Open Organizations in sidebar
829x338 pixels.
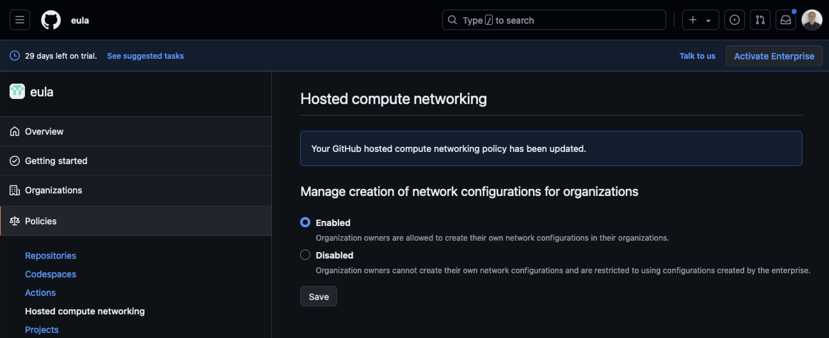pyautogui.click(x=136, y=190)
